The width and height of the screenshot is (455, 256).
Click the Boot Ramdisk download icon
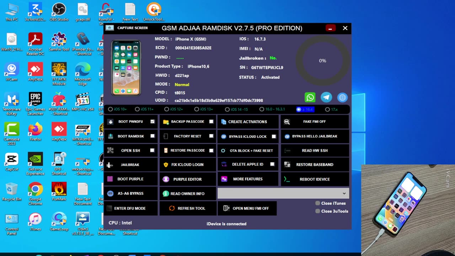[111, 136]
